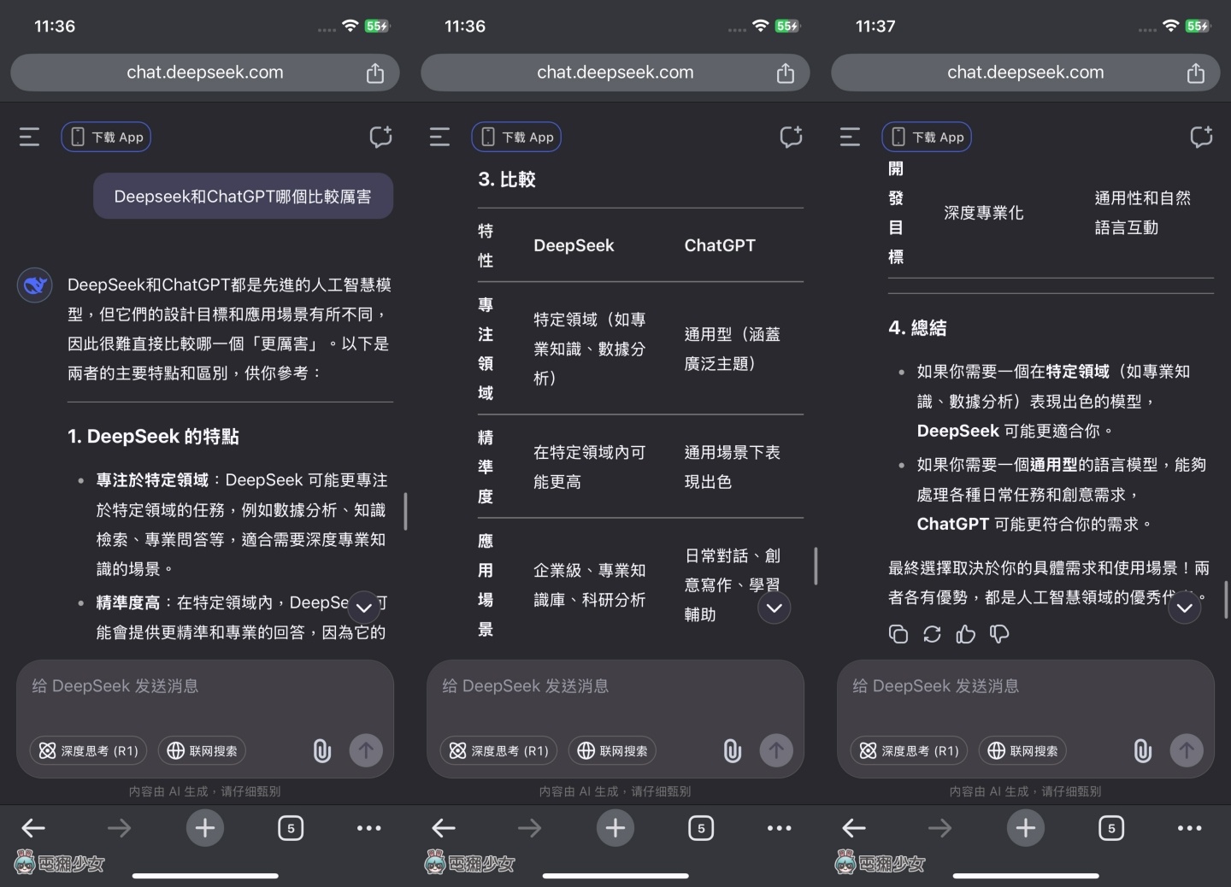Image resolution: width=1231 pixels, height=887 pixels.
Task: Tap share icon in left address bar
Action: 374,73
